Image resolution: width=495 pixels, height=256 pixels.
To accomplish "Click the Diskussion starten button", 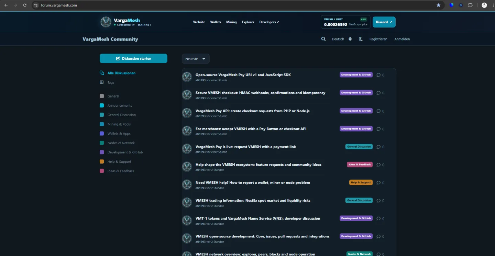I will [x=133, y=58].
